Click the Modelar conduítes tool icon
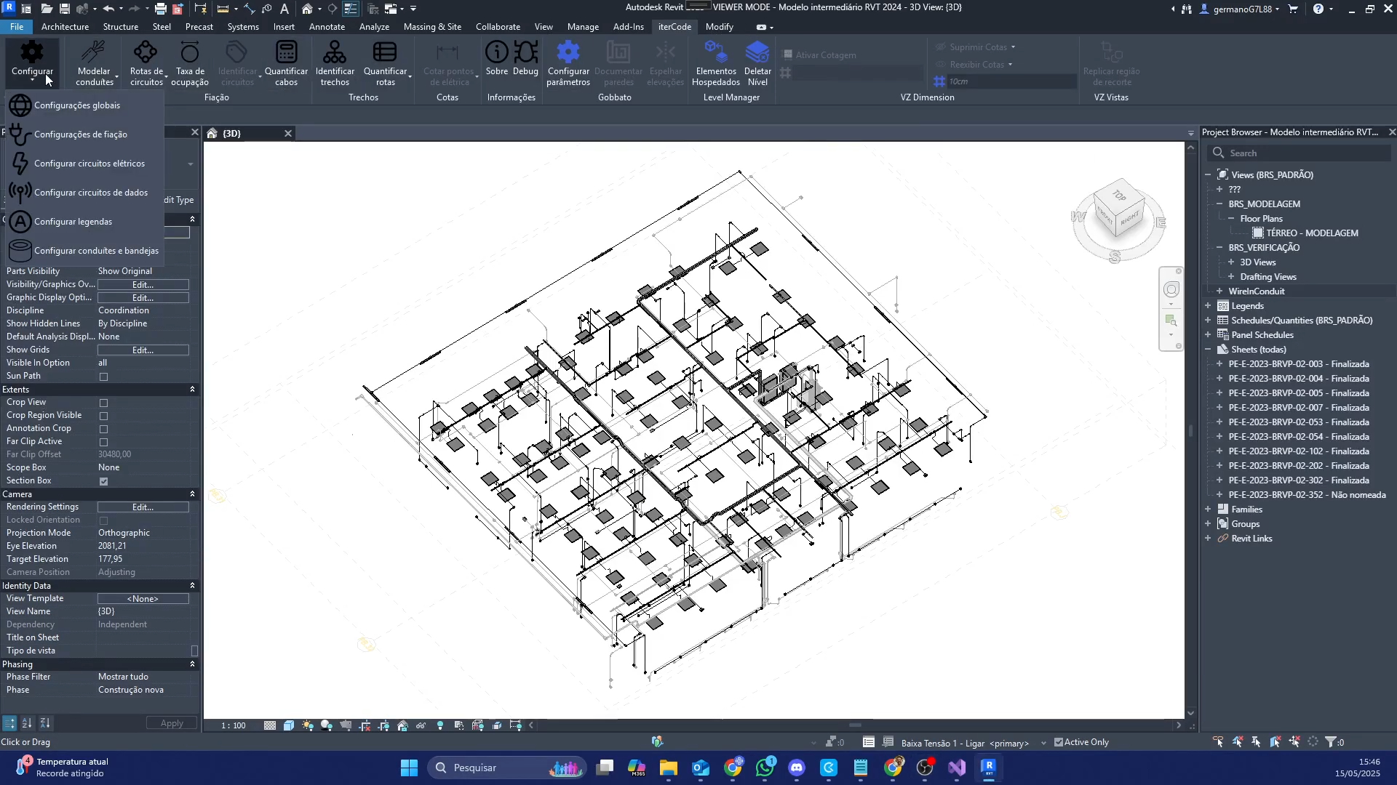The width and height of the screenshot is (1397, 785). 94,52
